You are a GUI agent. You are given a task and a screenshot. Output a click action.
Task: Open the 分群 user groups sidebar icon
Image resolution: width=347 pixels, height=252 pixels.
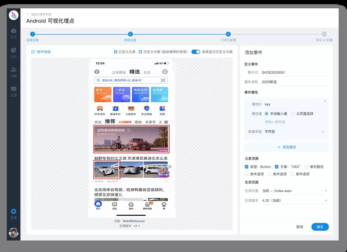point(13,69)
